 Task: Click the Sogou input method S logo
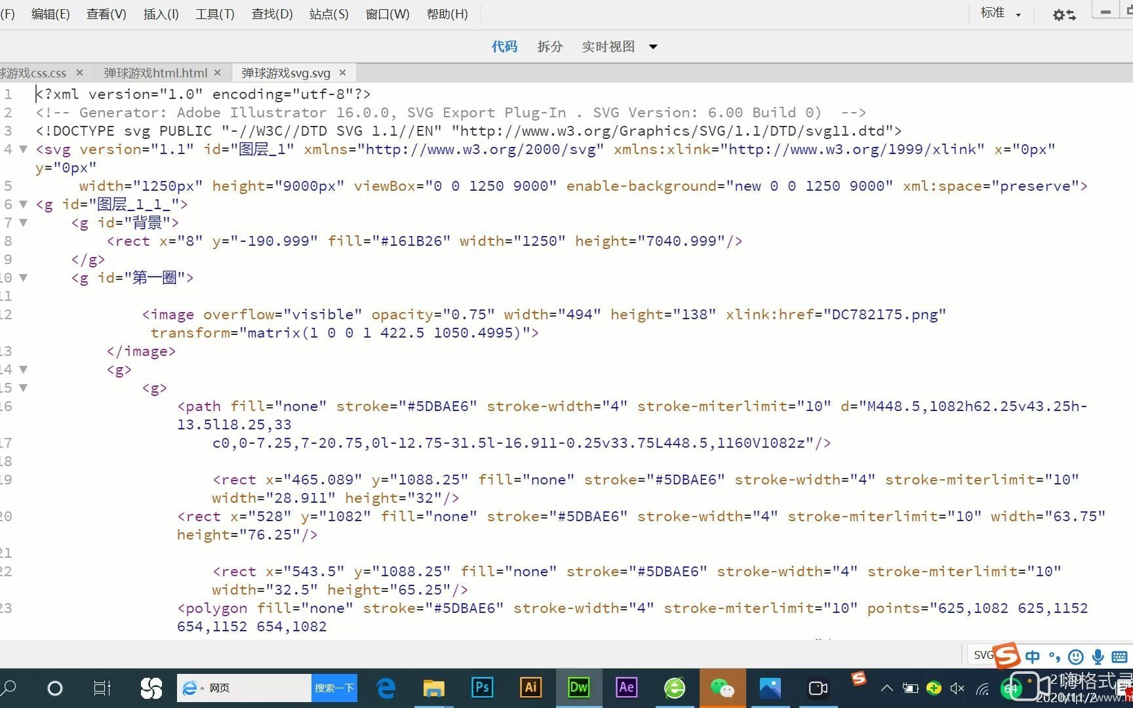[1006, 656]
